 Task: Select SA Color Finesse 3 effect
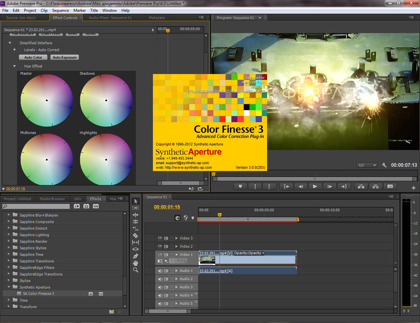coord(38,294)
